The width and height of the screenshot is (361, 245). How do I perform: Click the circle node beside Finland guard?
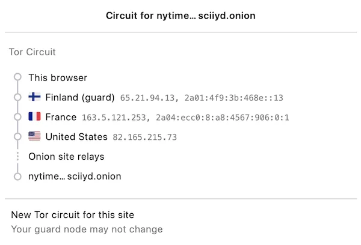click(x=17, y=97)
